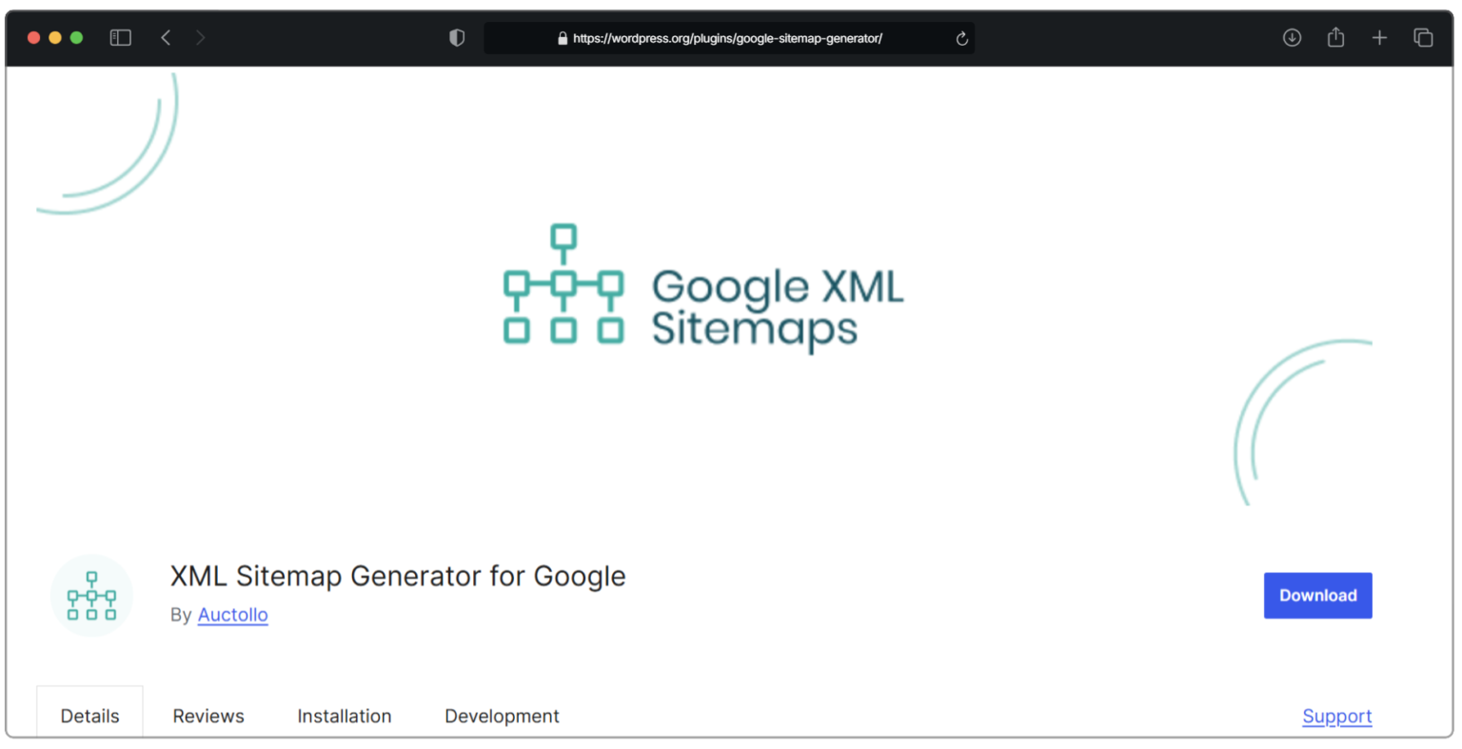1462x749 pixels.
Task: Visit the Support page
Action: (1336, 716)
